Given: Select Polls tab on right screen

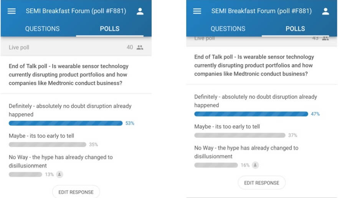Looking at the screenshot, I should point(295,28).
